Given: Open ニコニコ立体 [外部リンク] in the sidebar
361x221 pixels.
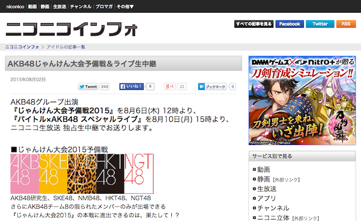Looking at the screenshot, I should pos(288,217).
